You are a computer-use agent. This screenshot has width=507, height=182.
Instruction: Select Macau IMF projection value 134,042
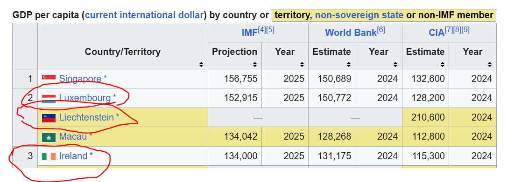[241, 137]
